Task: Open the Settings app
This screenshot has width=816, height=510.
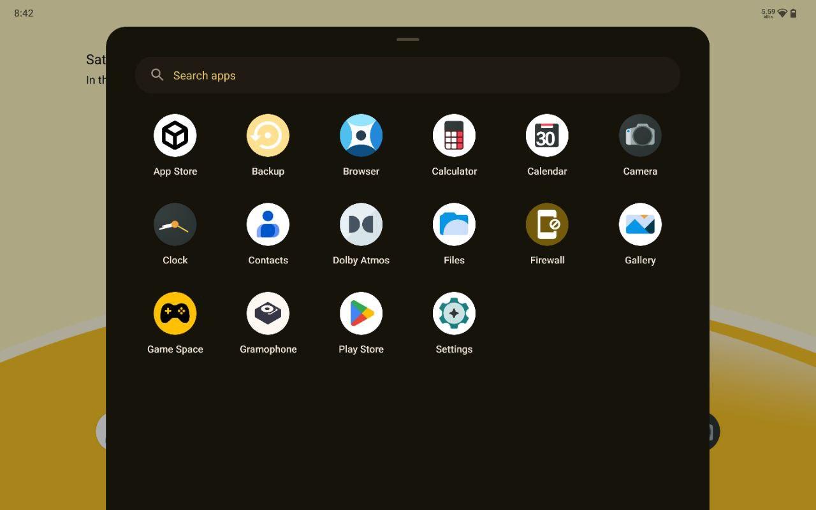Action: pyautogui.click(x=454, y=314)
